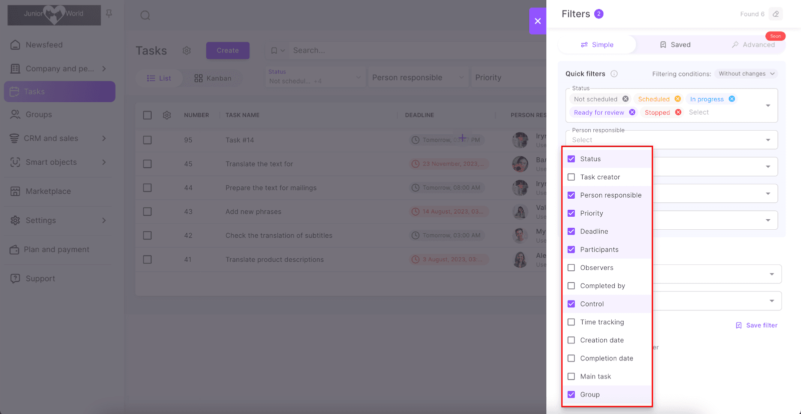Remove the In progress status tag
This screenshot has height=414, width=801.
point(731,99)
